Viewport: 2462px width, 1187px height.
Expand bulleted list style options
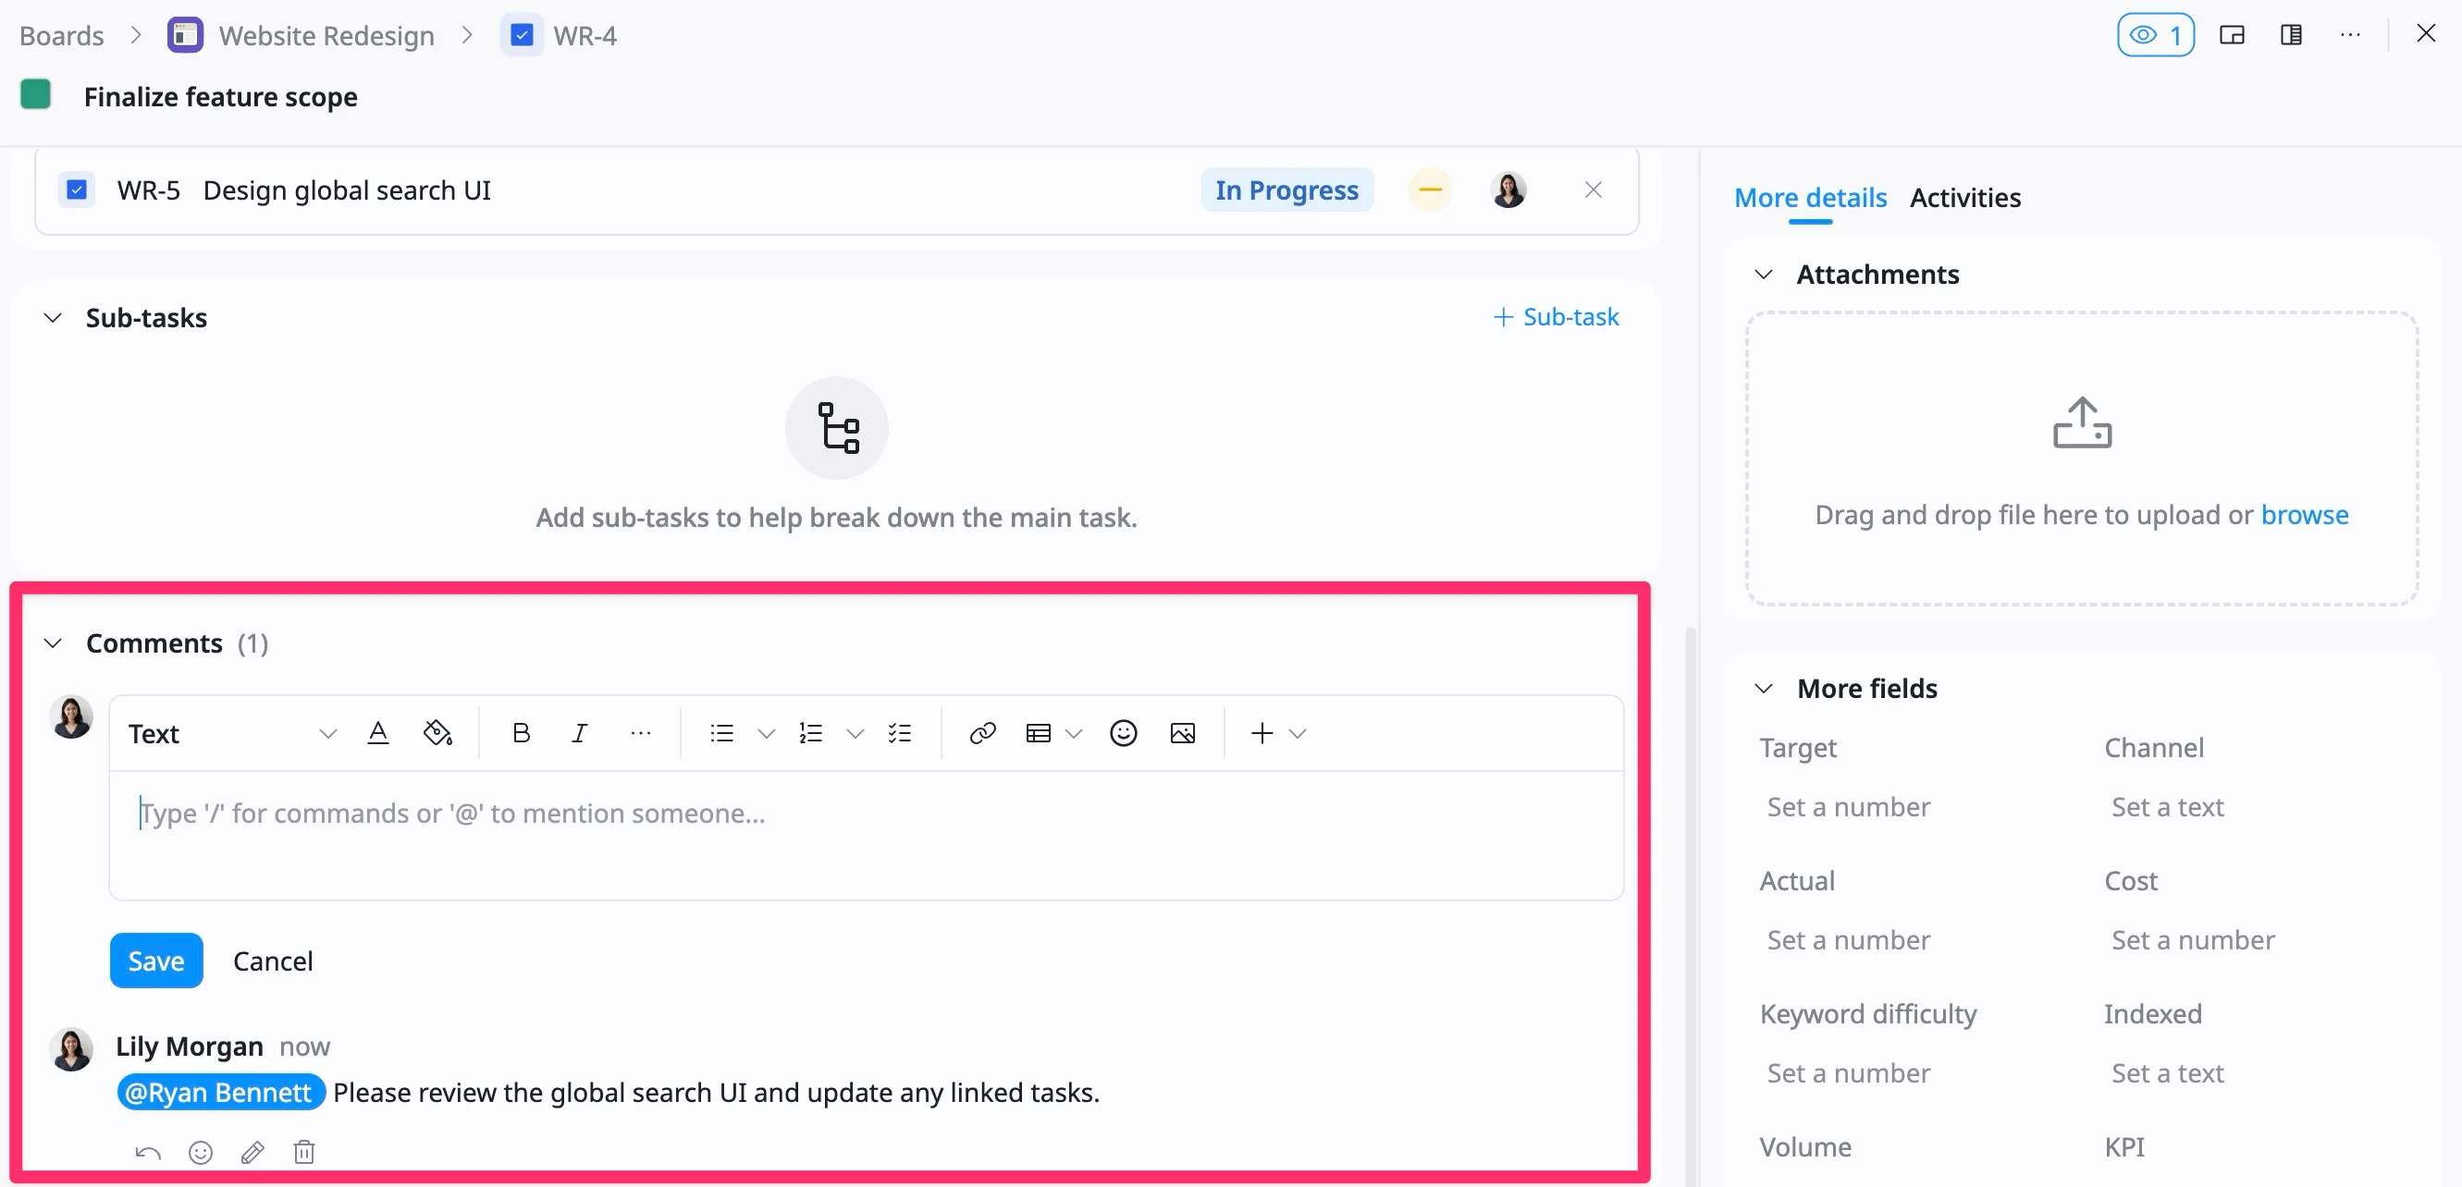[x=766, y=733]
